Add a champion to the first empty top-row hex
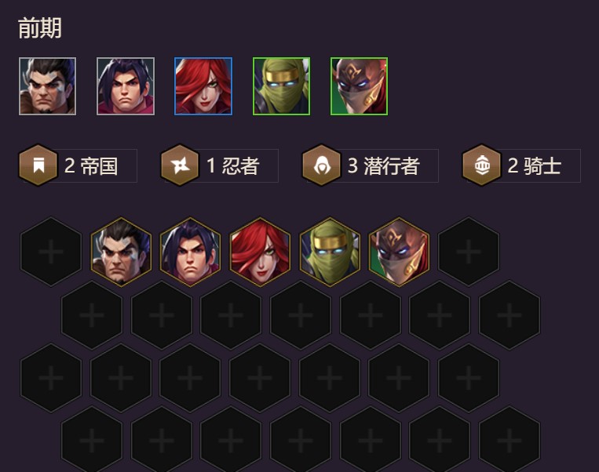This screenshot has width=599, height=472. [x=51, y=252]
